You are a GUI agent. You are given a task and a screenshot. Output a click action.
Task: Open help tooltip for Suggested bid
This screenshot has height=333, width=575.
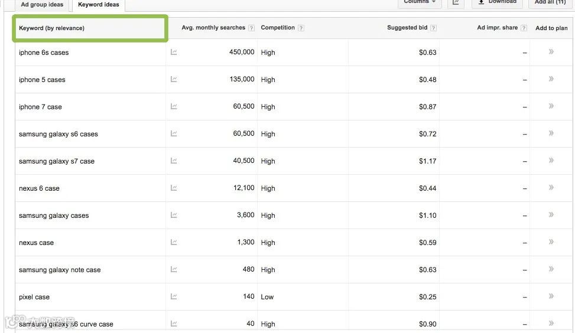433,28
